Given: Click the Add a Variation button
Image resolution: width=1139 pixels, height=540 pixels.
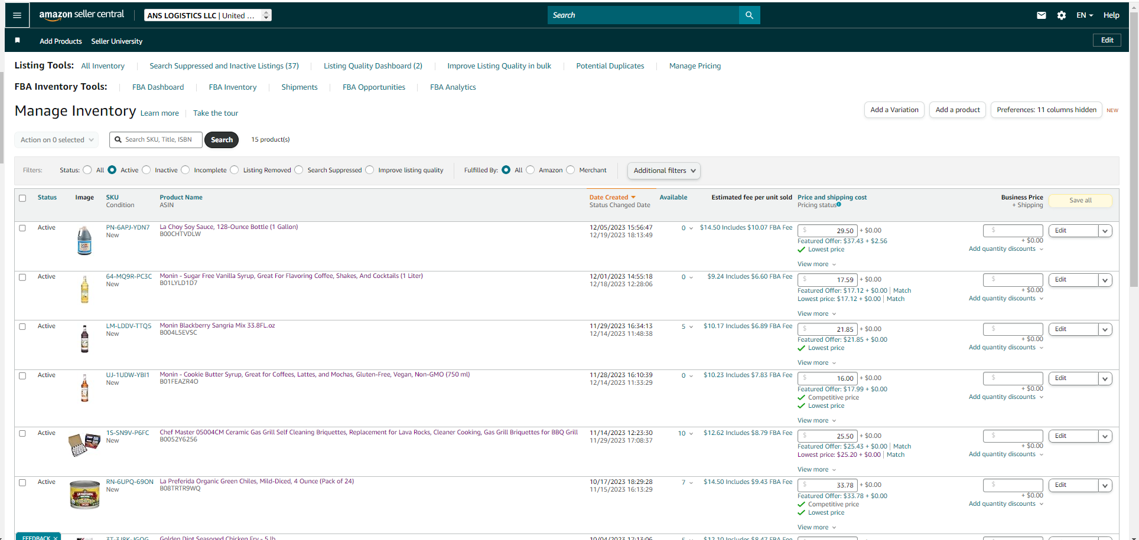Looking at the screenshot, I should pyautogui.click(x=894, y=110).
